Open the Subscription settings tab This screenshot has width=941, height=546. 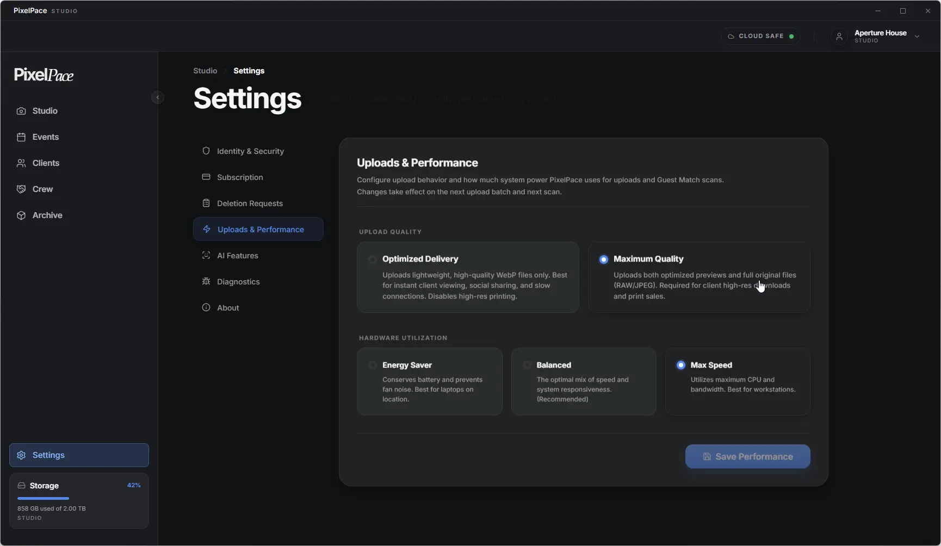point(258,177)
